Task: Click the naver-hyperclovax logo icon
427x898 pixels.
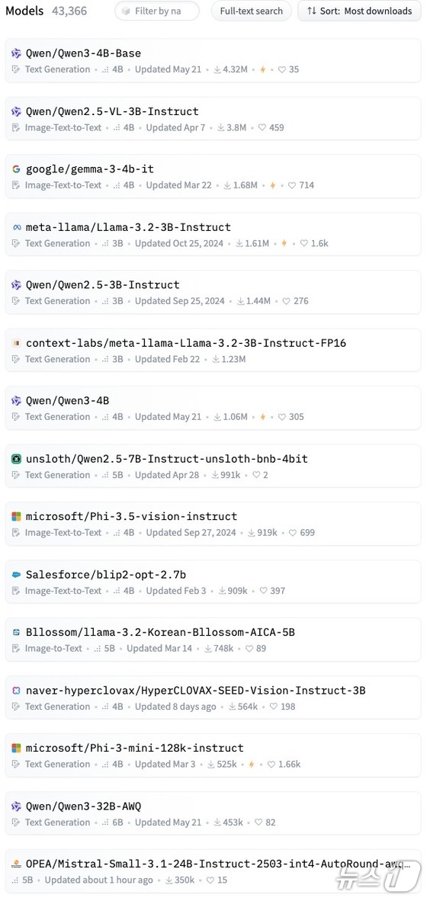Action: 16,691
